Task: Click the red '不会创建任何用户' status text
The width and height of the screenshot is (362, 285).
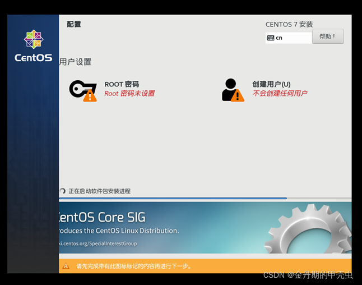Action: coord(280,93)
